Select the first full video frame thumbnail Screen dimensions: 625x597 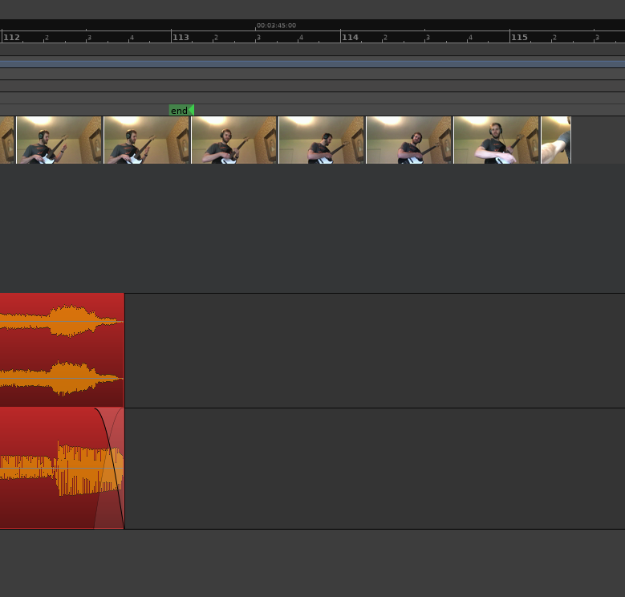(x=59, y=140)
